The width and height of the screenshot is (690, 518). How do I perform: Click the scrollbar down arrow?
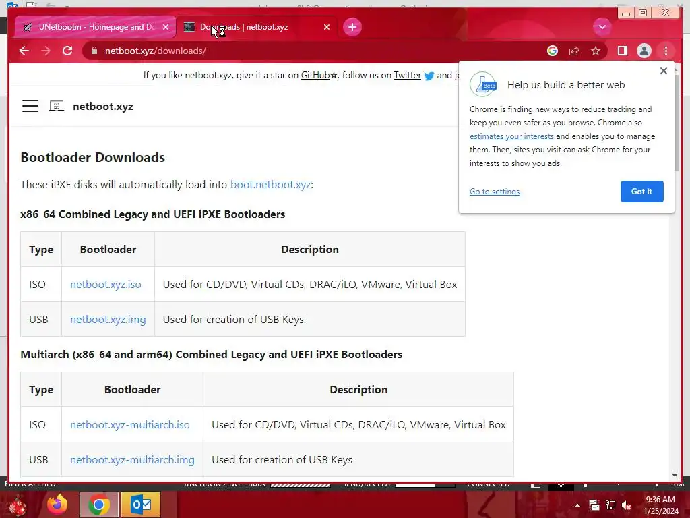click(675, 476)
